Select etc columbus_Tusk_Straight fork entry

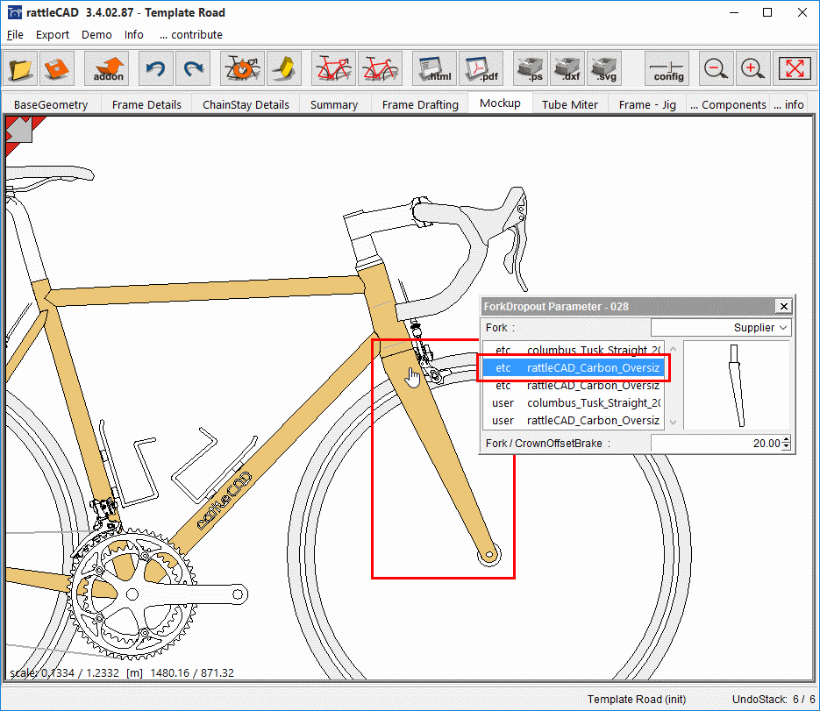pyautogui.click(x=574, y=349)
